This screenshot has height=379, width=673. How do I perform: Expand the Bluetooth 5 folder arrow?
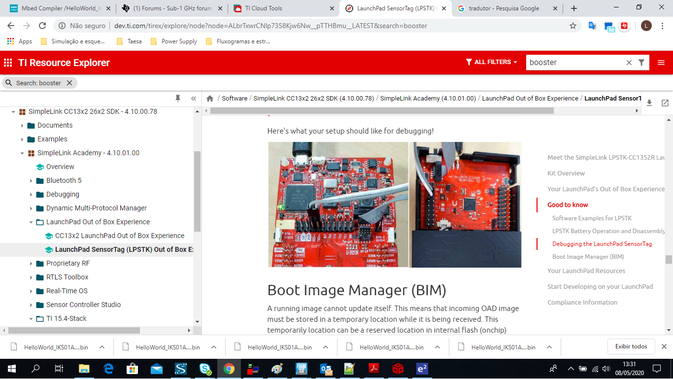coord(31,181)
